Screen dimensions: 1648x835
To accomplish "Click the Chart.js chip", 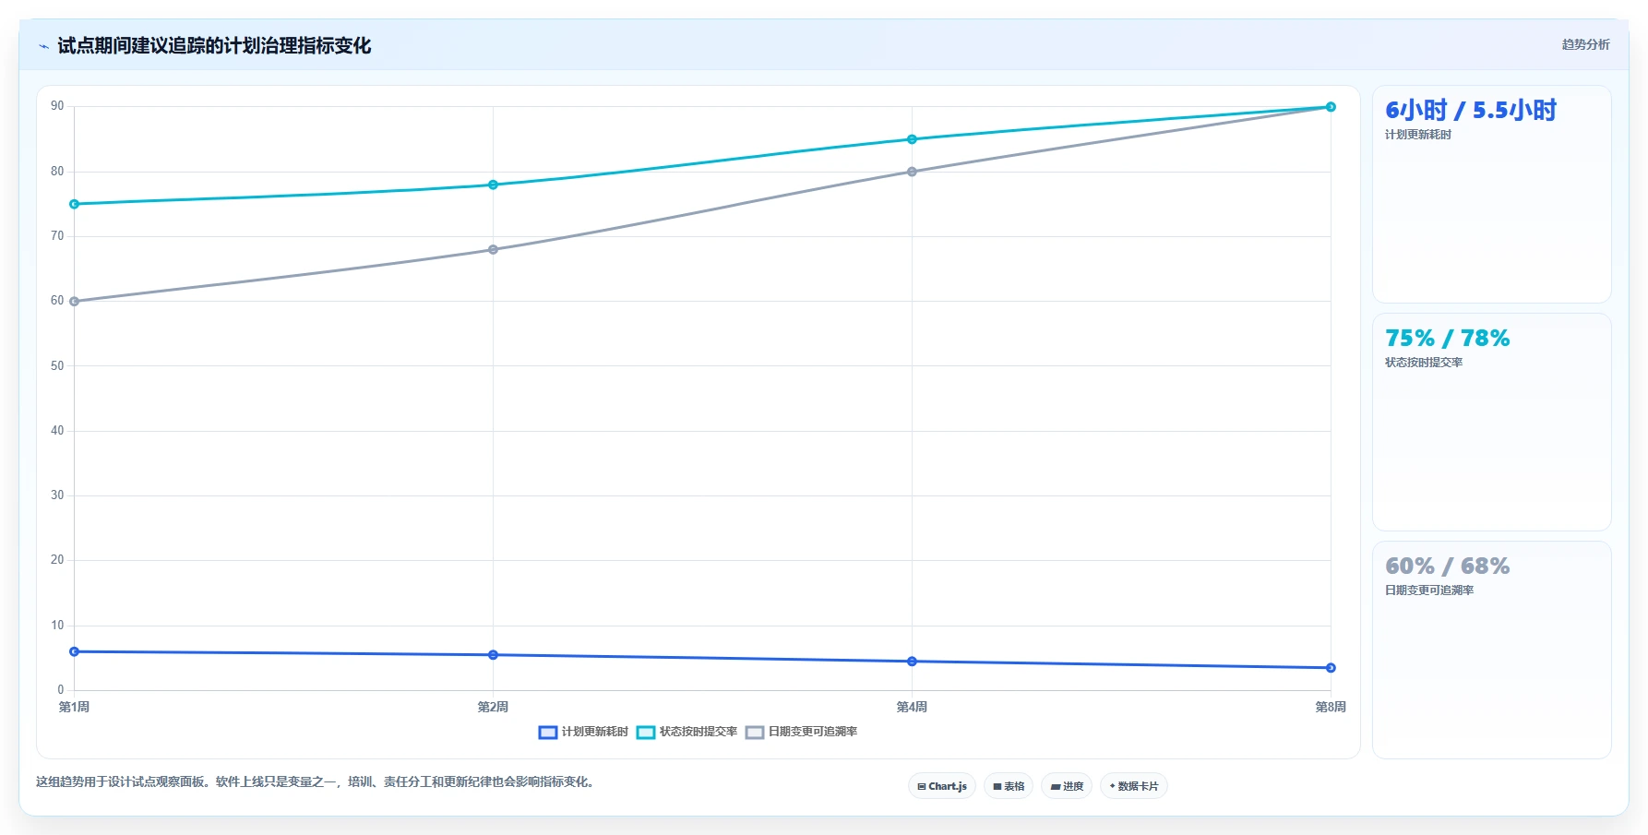I will click(942, 786).
